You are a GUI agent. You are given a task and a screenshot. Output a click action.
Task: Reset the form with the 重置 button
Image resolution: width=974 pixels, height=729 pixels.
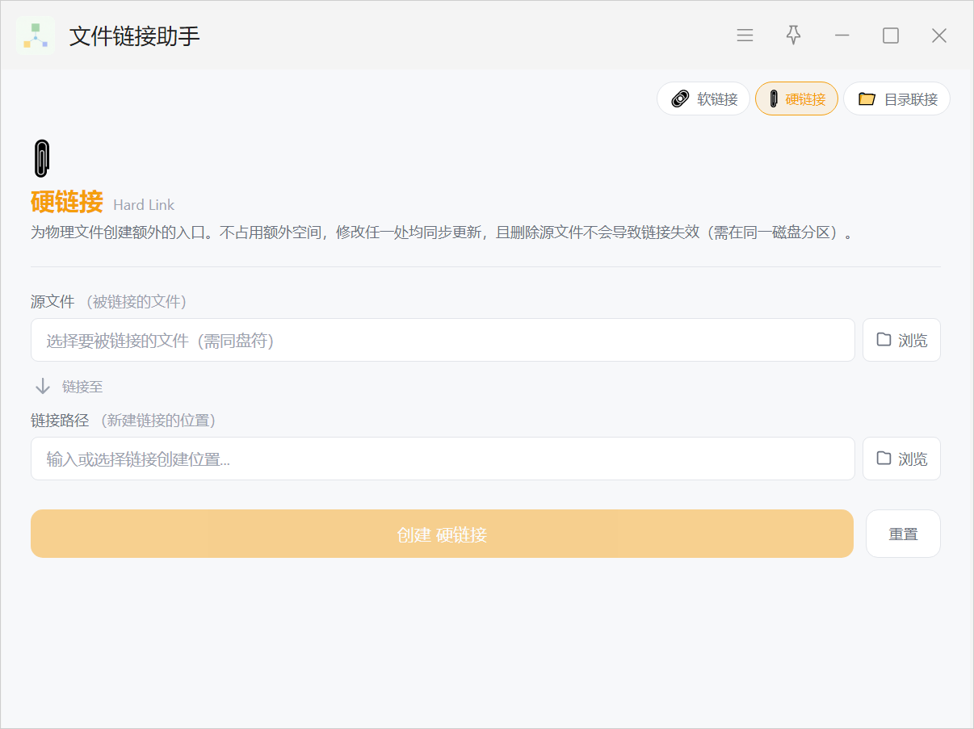[x=903, y=534]
